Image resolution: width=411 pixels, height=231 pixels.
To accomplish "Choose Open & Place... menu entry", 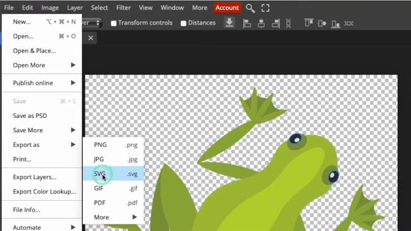I will [42, 51].
